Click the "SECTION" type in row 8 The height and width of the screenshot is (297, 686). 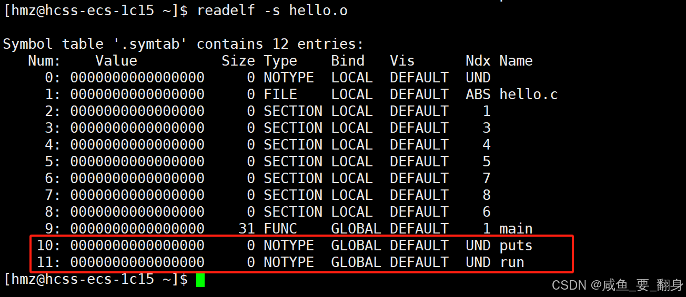pos(293,212)
